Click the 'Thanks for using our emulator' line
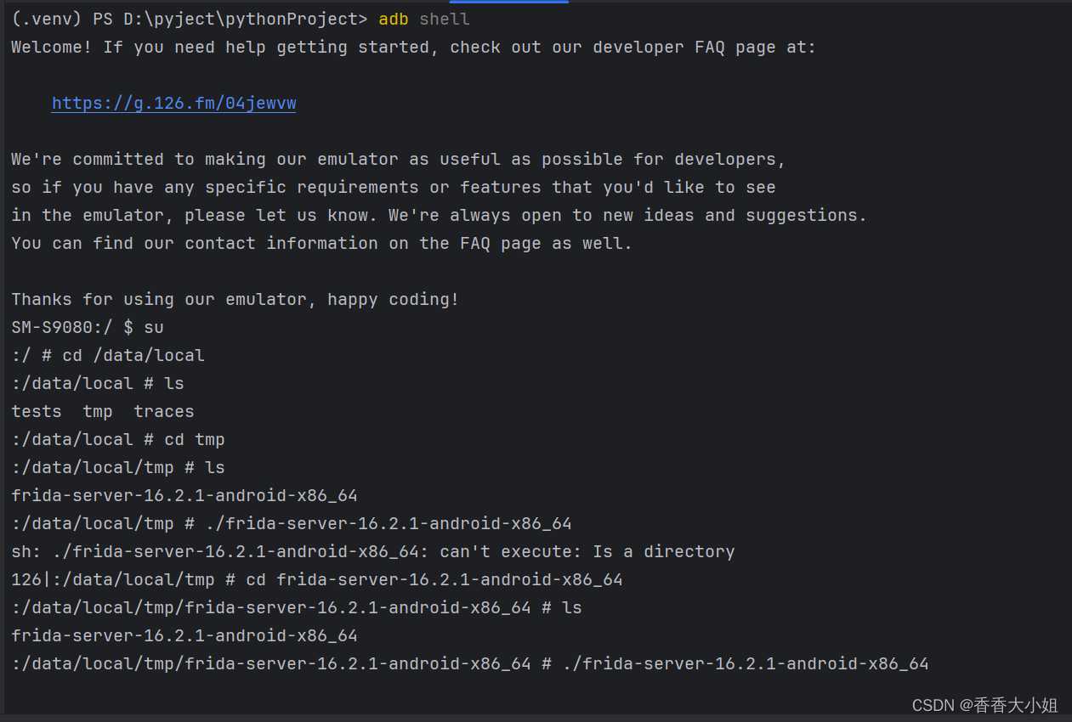 tap(235, 299)
